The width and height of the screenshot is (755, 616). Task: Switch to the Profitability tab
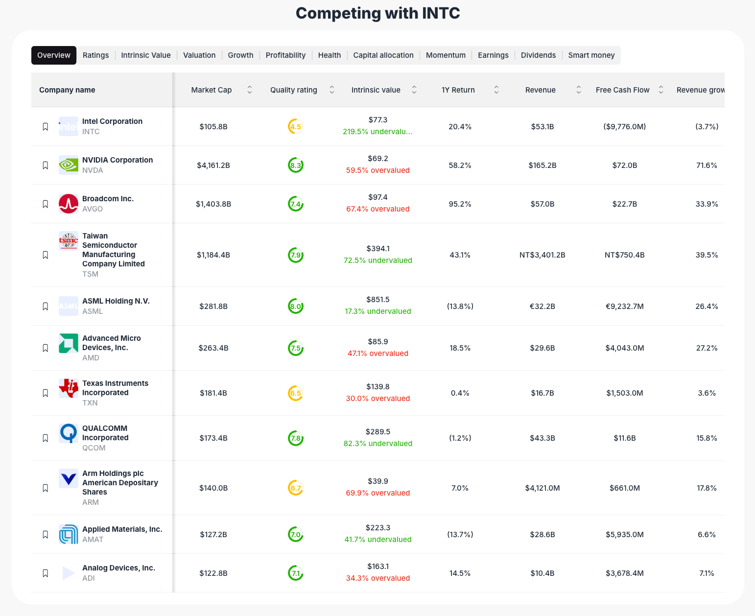tap(285, 55)
